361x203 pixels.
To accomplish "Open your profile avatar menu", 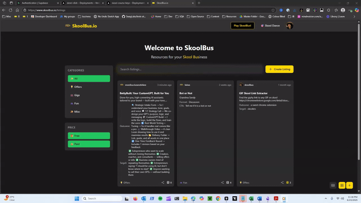I will click(289, 25).
